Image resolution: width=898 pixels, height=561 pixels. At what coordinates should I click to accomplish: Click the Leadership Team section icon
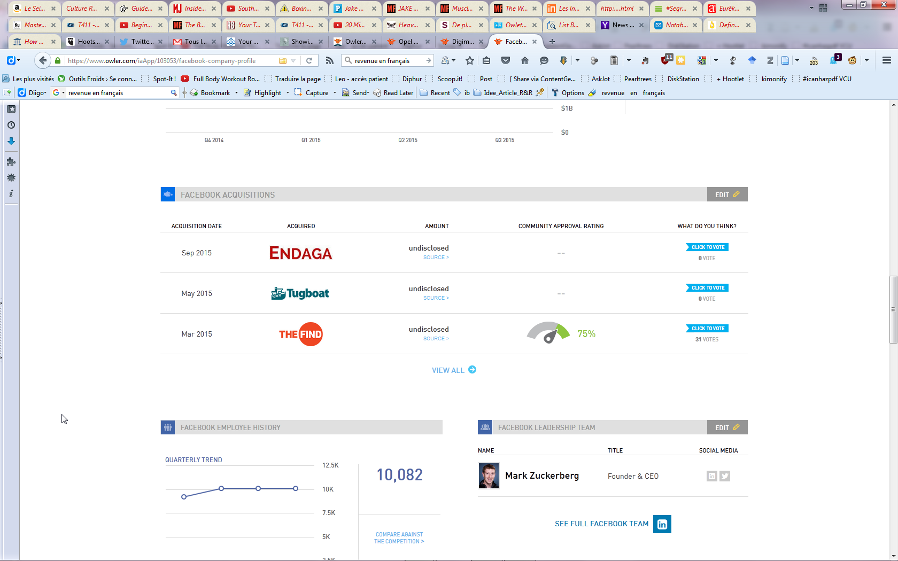pos(485,427)
